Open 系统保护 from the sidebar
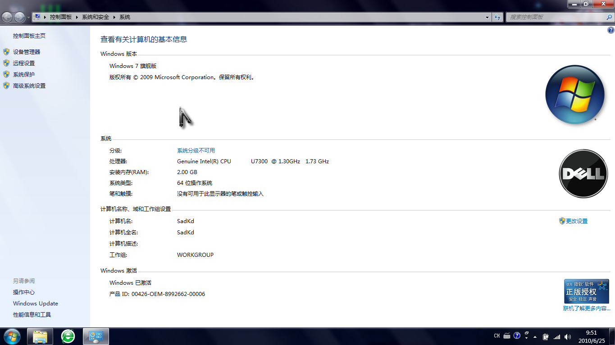The width and height of the screenshot is (615, 345). coord(24,75)
